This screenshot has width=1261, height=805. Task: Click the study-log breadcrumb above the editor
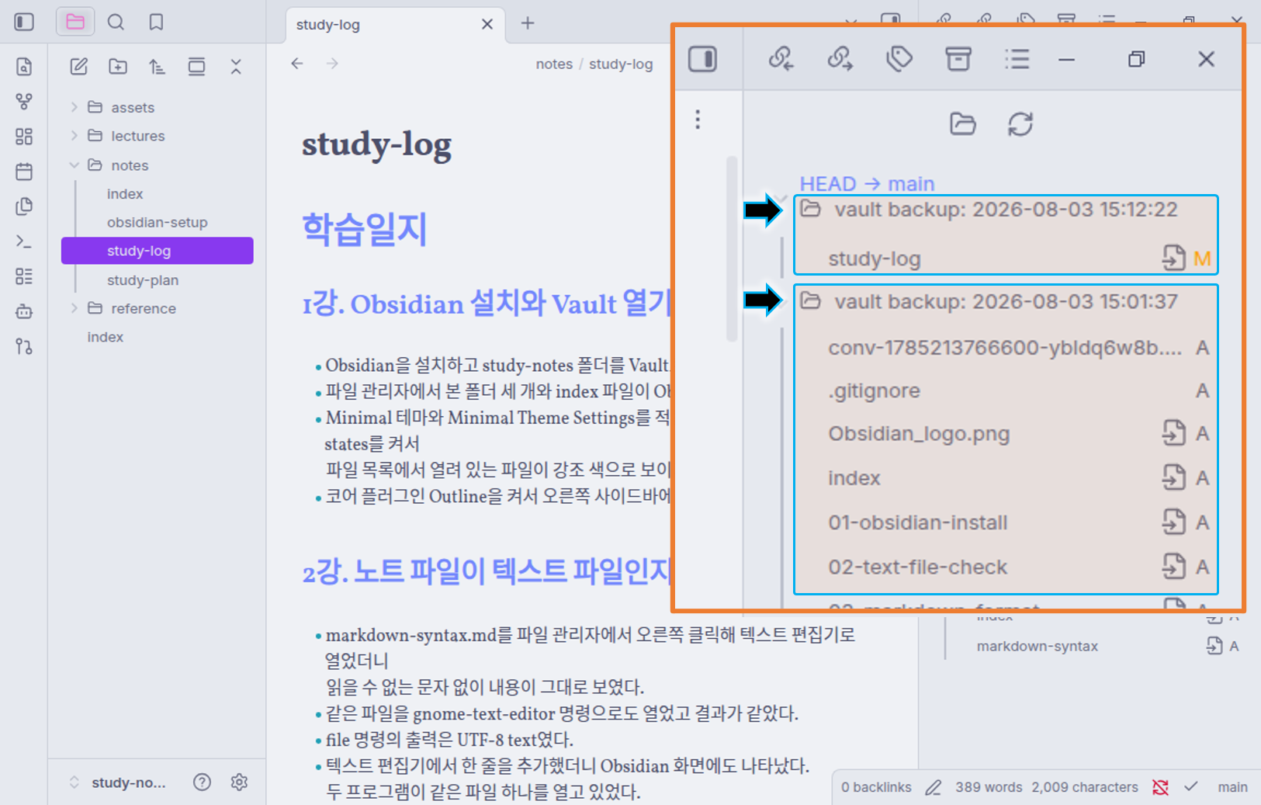pyautogui.click(x=621, y=64)
